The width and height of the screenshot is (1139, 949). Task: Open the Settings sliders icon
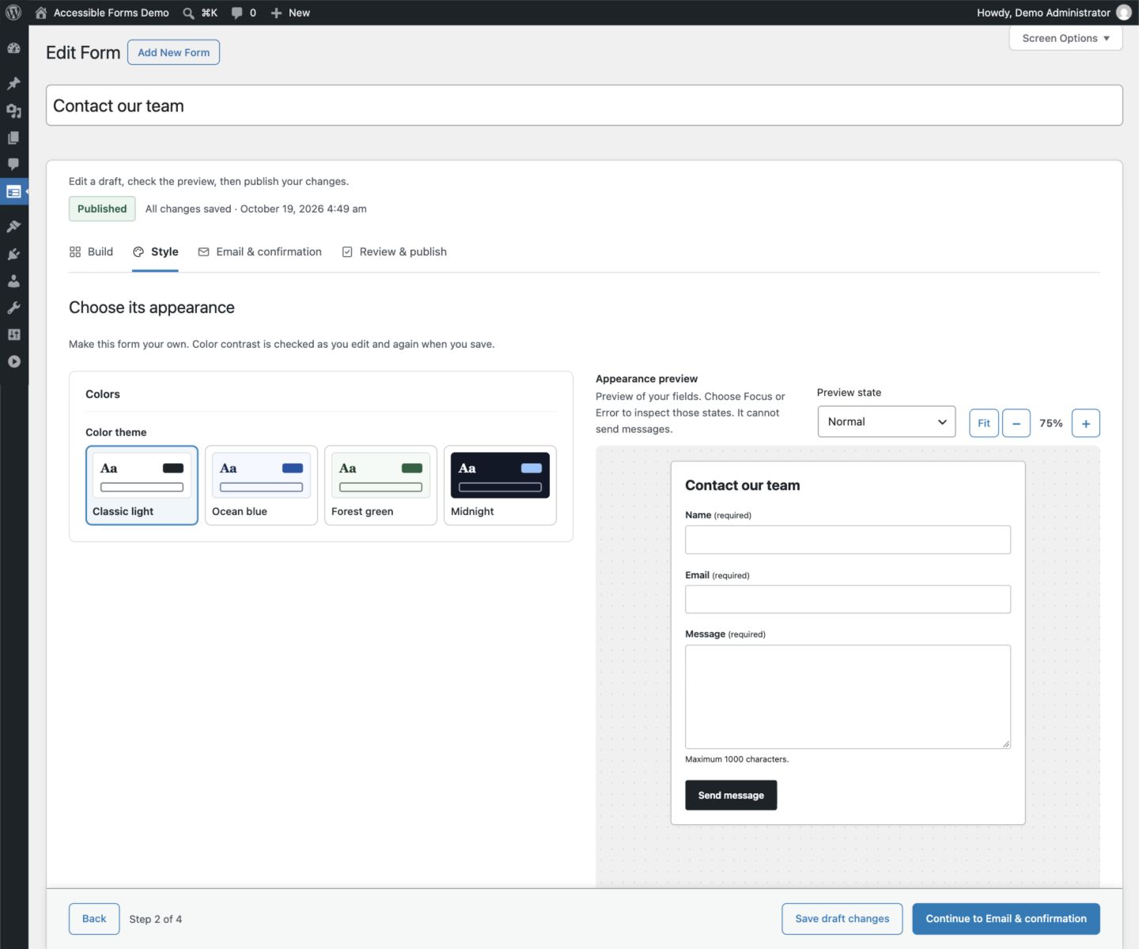pyautogui.click(x=13, y=335)
